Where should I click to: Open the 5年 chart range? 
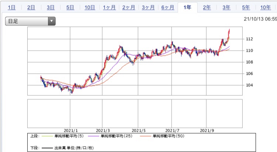click(x=246, y=7)
